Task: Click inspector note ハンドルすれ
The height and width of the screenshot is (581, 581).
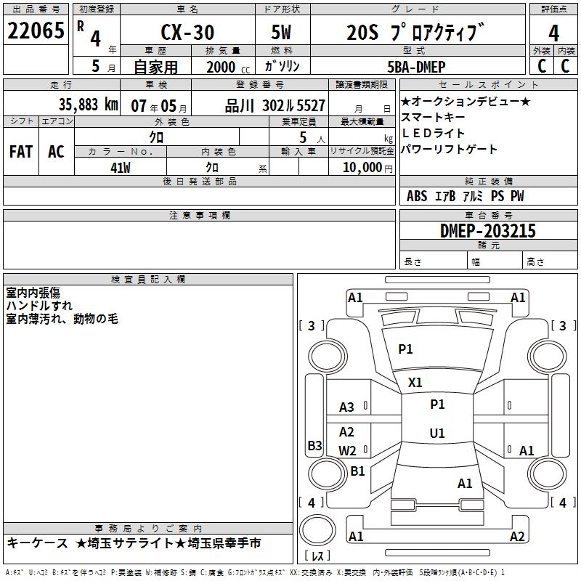Action: (x=39, y=306)
